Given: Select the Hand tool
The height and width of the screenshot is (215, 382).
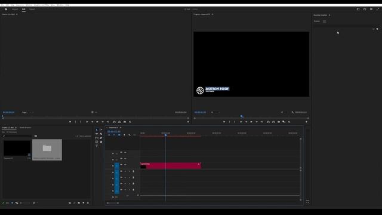Looking at the screenshot, I should [101, 142].
